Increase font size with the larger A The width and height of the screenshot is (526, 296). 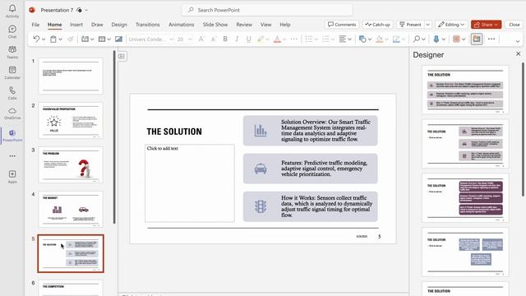coord(201,39)
